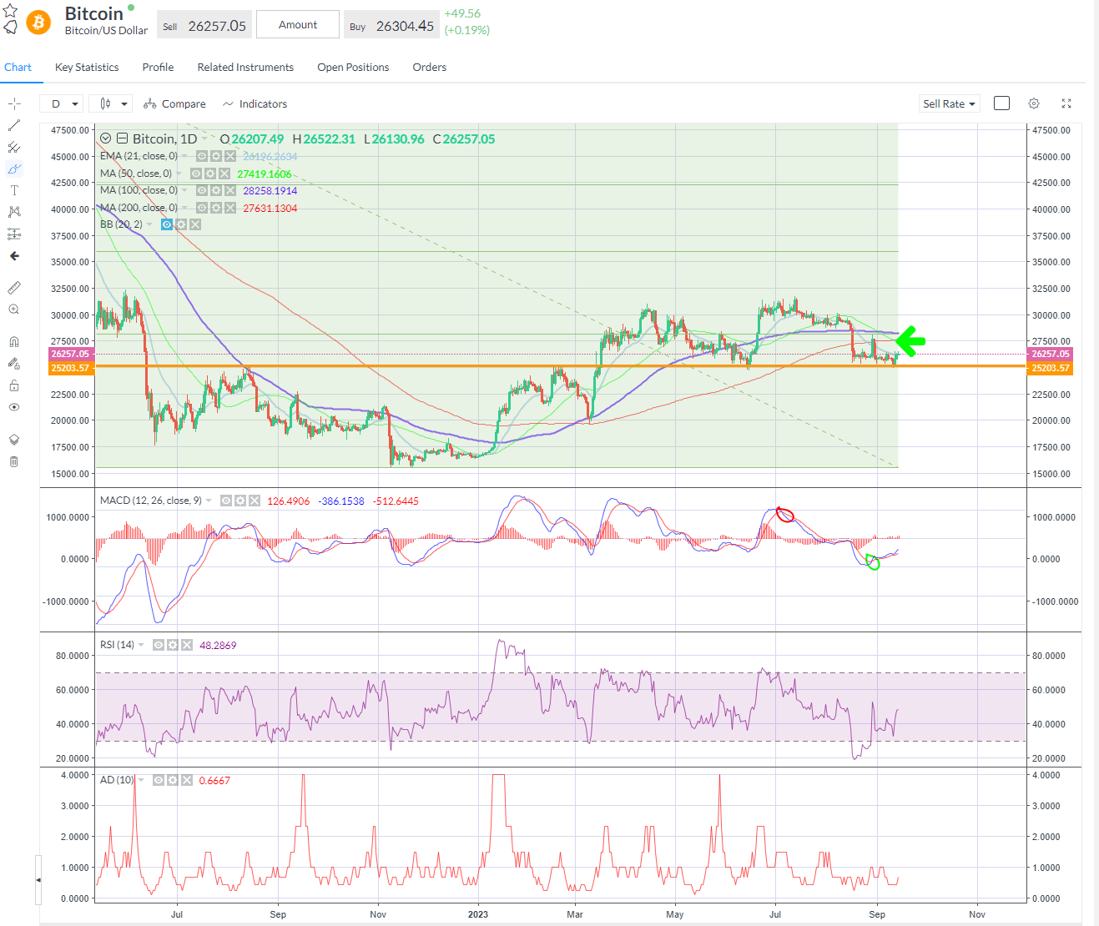The width and height of the screenshot is (1099, 926).
Task: Toggle magnet snap mode
Action: coord(14,341)
